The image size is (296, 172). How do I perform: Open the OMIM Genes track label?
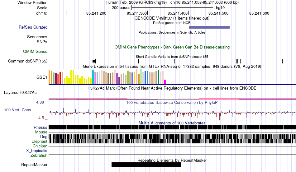[x=35, y=51]
